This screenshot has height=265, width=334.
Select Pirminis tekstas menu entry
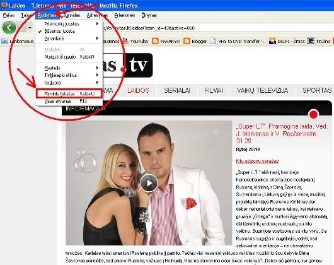(x=69, y=93)
